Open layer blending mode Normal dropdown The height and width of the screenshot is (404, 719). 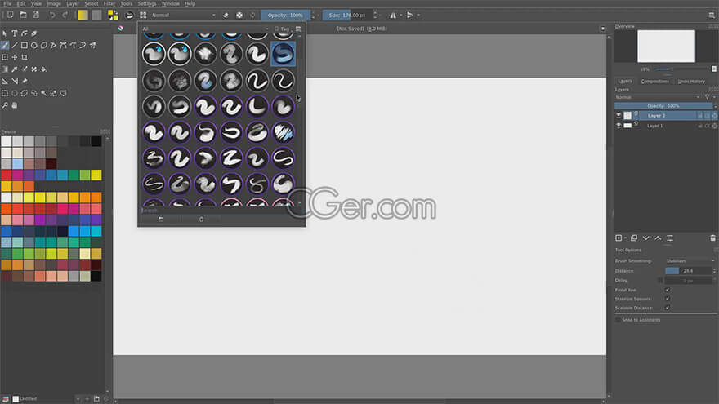tap(658, 97)
